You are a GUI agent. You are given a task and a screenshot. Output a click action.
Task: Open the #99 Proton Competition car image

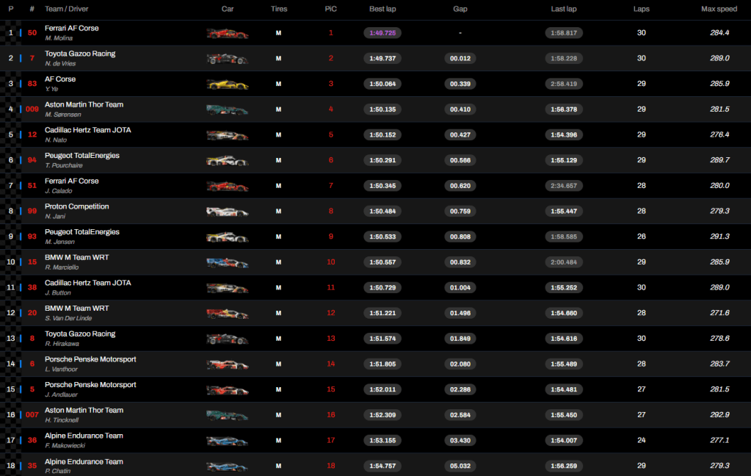tap(228, 212)
